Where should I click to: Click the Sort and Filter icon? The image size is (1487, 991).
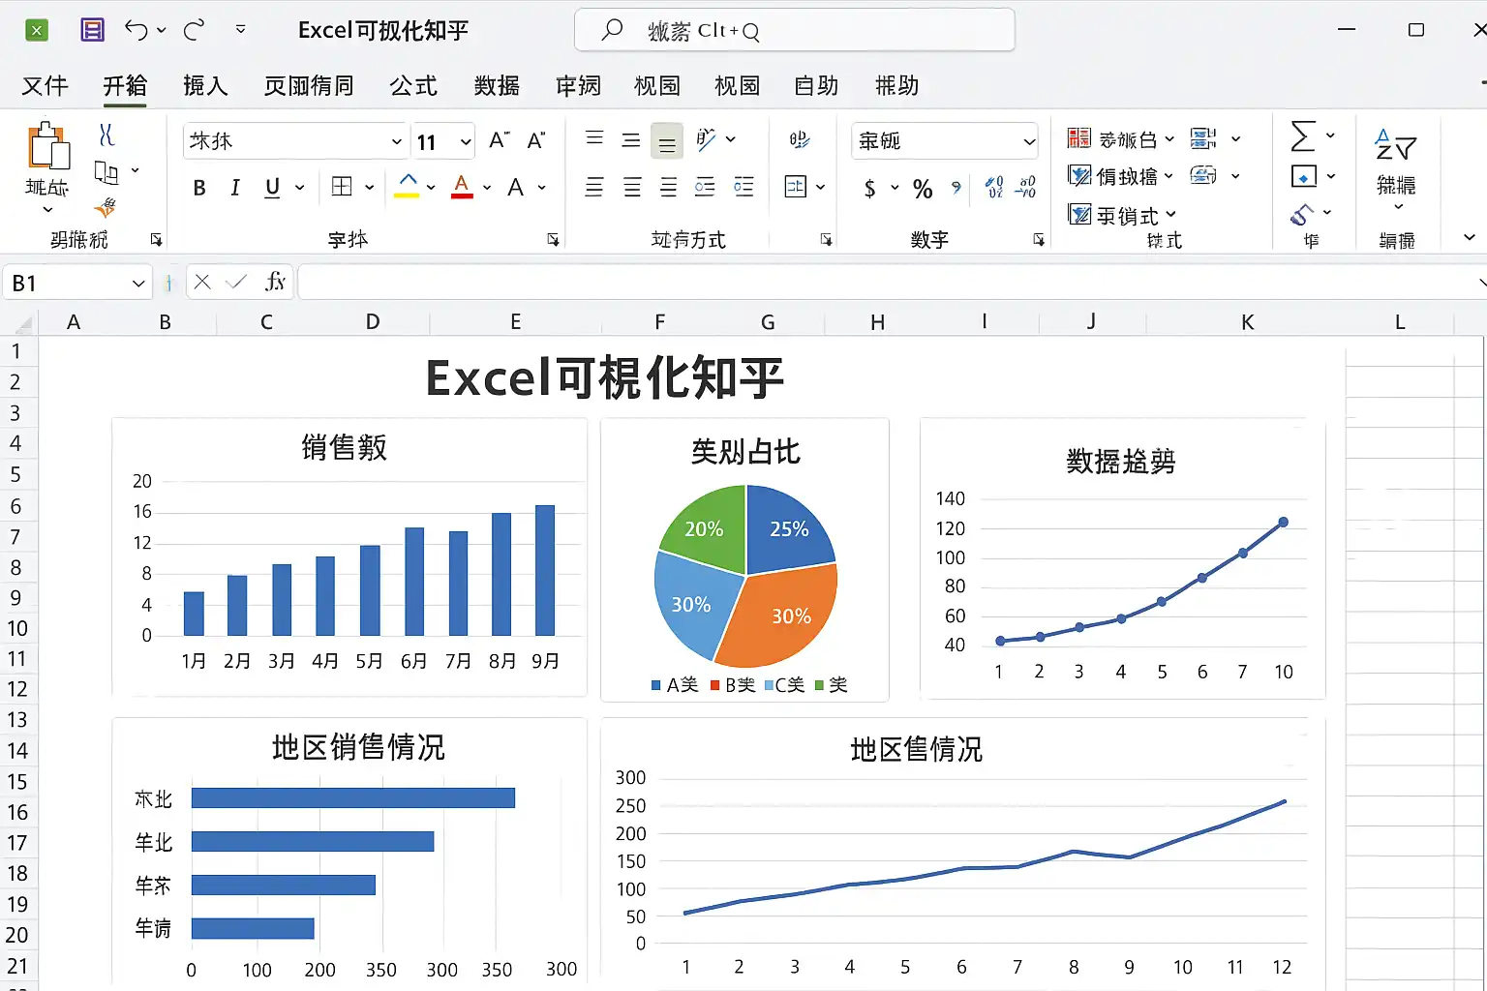[1396, 145]
